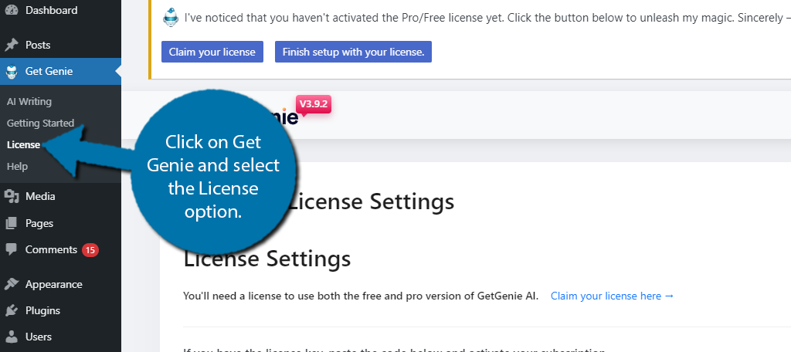The image size is (791, 352).
Task: Click the Users person icon
Action: click(11, 337)
